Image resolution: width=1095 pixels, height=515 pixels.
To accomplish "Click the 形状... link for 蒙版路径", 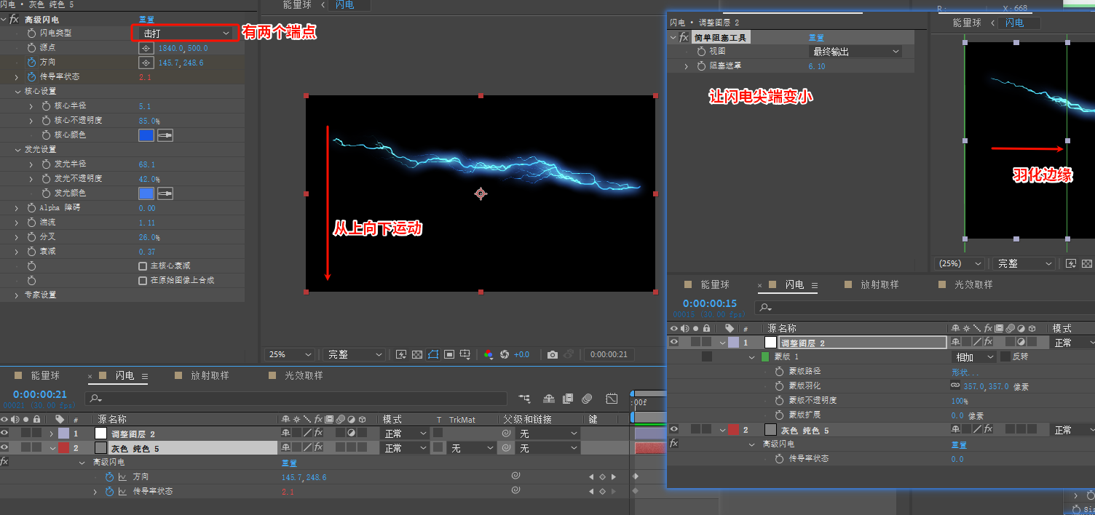I will tap(965, 372).
